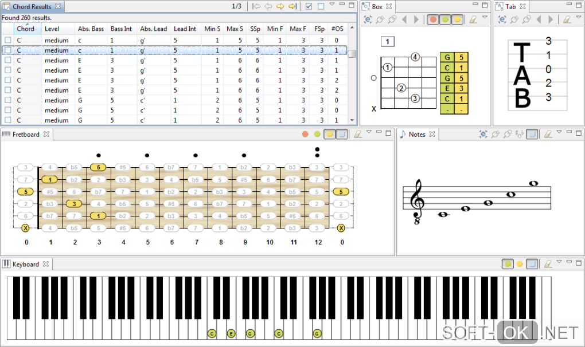Select the Notes tab

point(417,134)
